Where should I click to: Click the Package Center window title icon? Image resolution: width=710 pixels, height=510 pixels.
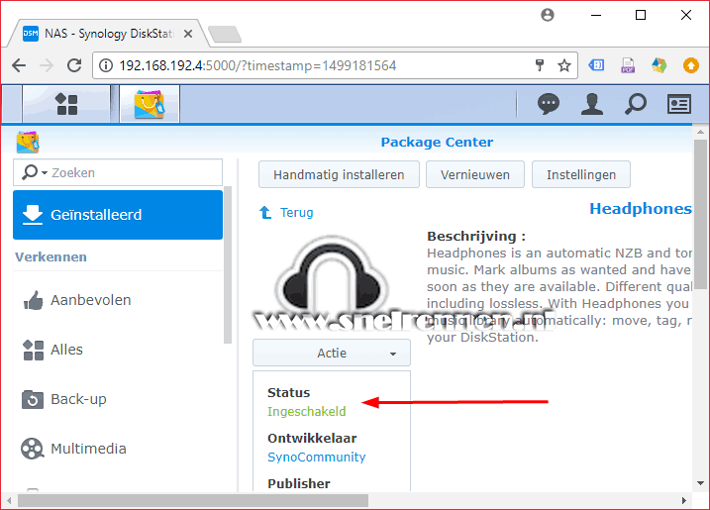(x=28, y=143)
